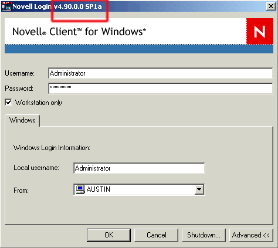The width and height of the screenshot is (278, 248).
Task: Collapse options with Advanced << button
Action: click(x=251, y=235)
